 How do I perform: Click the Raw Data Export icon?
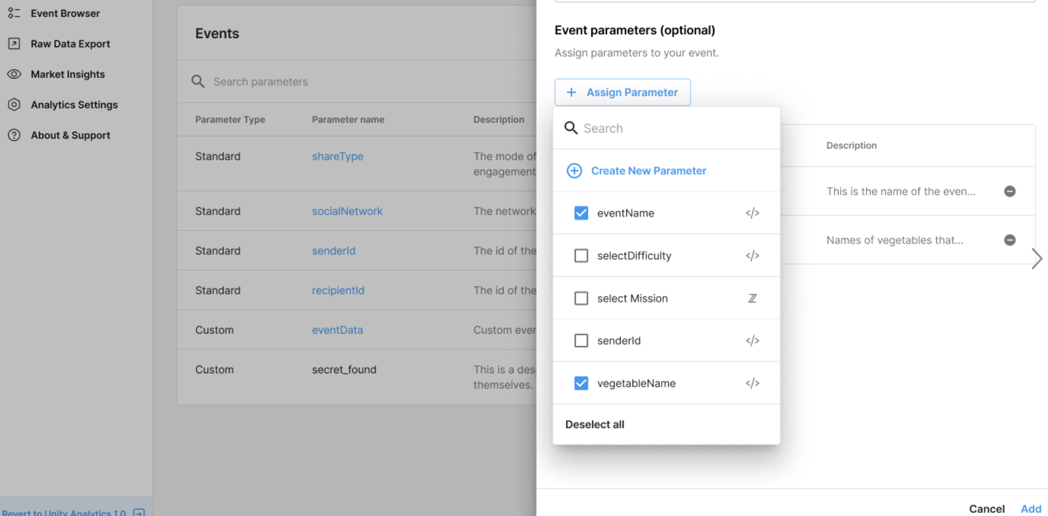click(x=14, y=43)
